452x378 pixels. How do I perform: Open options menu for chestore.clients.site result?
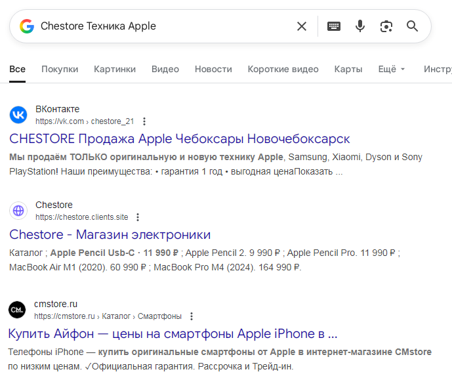[x=137, y=217]
